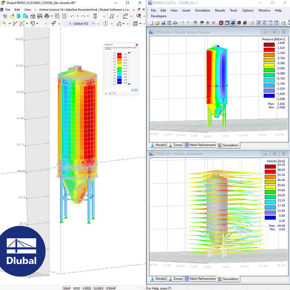Switch to Zones tab in Surface Pressure window

pos(176,145)
